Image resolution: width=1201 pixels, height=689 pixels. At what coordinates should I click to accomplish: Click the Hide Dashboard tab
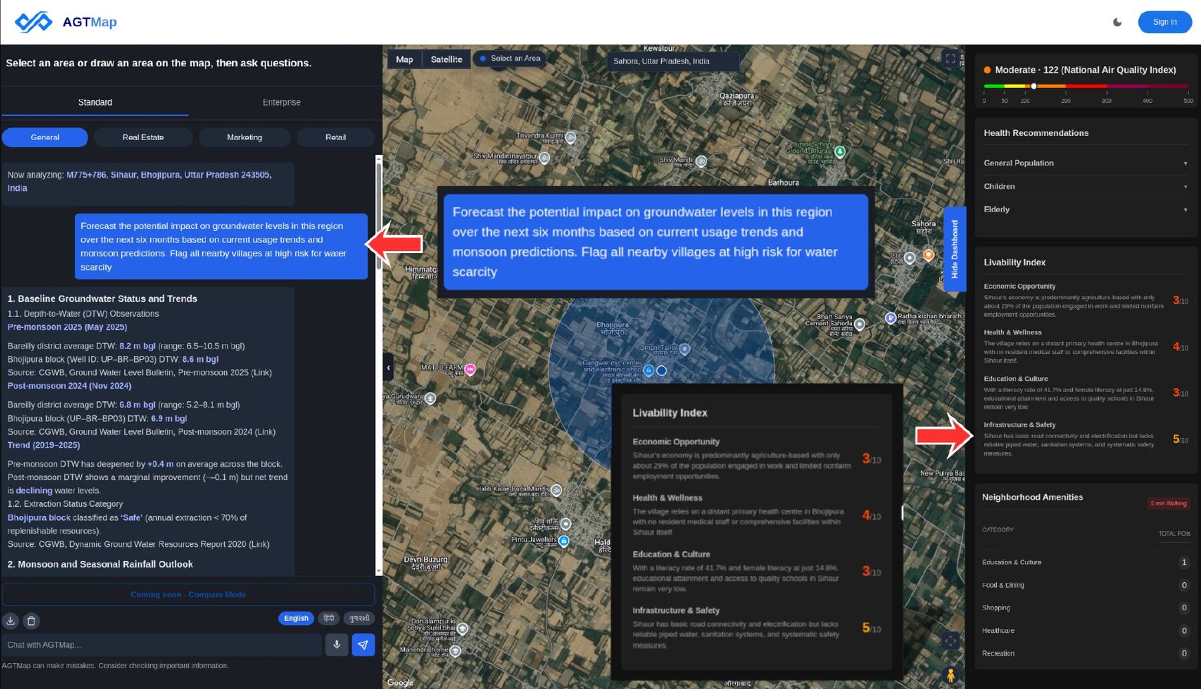coord(954,249)
